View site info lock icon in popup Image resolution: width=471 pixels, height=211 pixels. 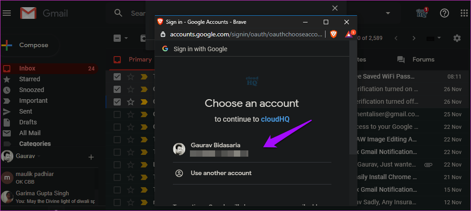point(163,34)
